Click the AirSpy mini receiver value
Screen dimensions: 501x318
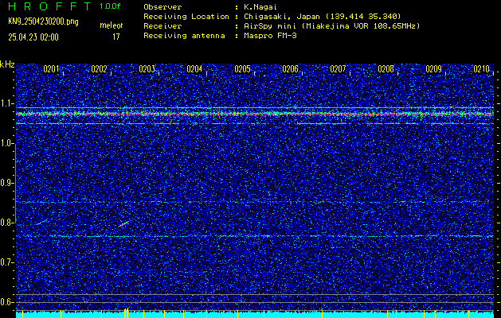[x=332, y=25]
